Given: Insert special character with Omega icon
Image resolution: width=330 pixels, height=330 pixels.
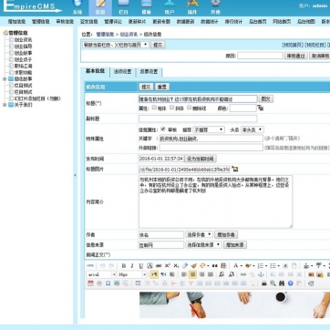Looking at the screenshot, I should point(108,284).
